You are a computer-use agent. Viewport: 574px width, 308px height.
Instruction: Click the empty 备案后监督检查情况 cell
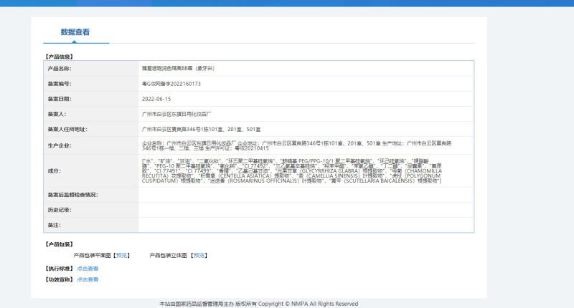coord(306,195)
